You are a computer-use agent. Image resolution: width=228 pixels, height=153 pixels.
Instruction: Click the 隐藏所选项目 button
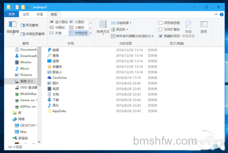click(x=188, y=29)
